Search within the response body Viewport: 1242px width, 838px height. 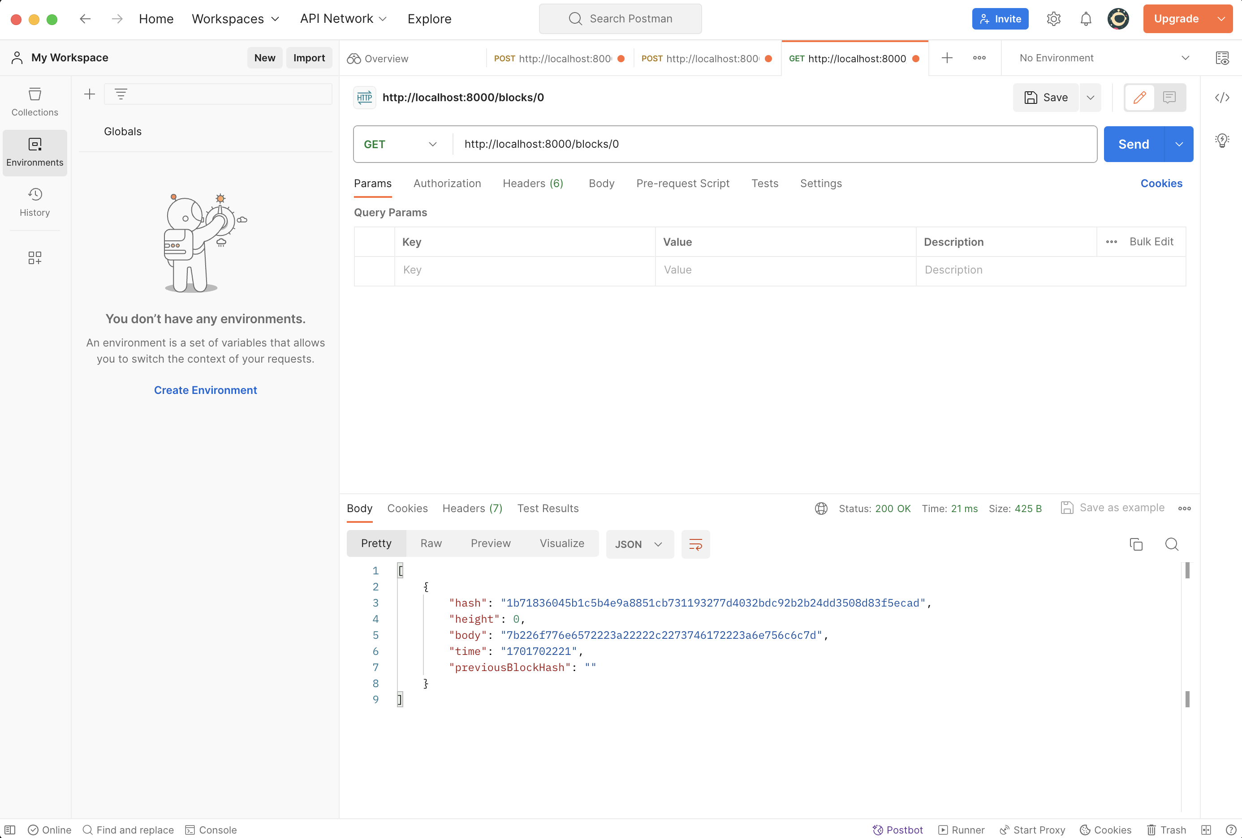click(x=1172, y=544)
